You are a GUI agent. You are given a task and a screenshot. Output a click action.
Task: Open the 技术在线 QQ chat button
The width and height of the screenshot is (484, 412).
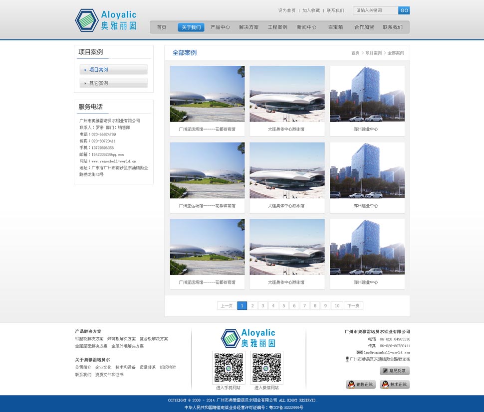pyautogui.click(x=395, y=385)
